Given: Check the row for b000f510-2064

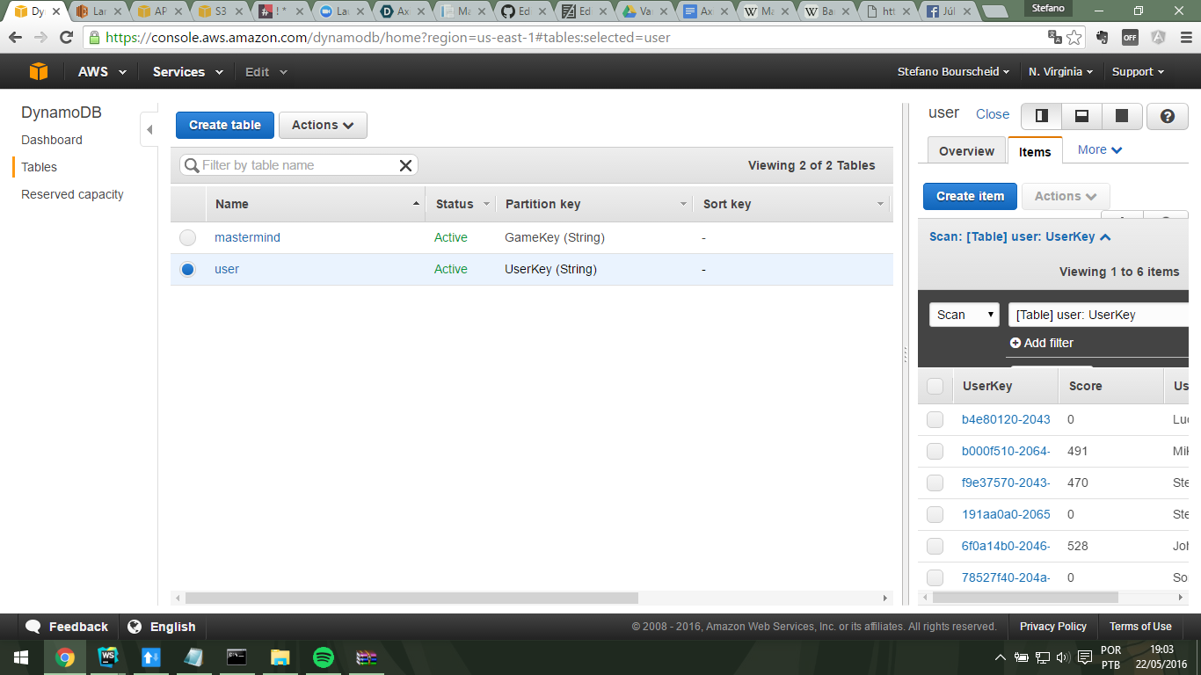Looking at the screenshot, I should pyautogui.click(x=935, y=451).
